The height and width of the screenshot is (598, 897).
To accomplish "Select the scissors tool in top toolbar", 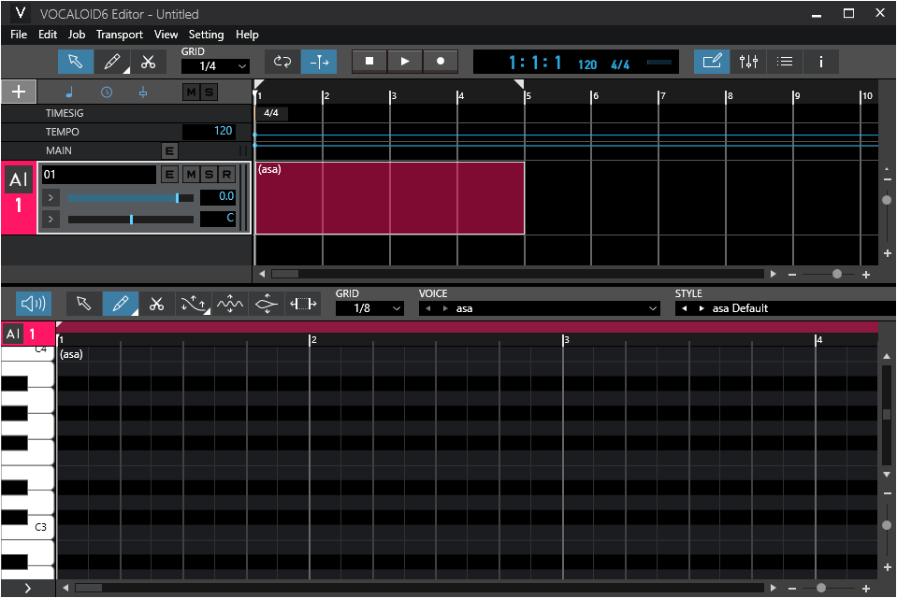I will pyautogui.click(x=148, y=62).
